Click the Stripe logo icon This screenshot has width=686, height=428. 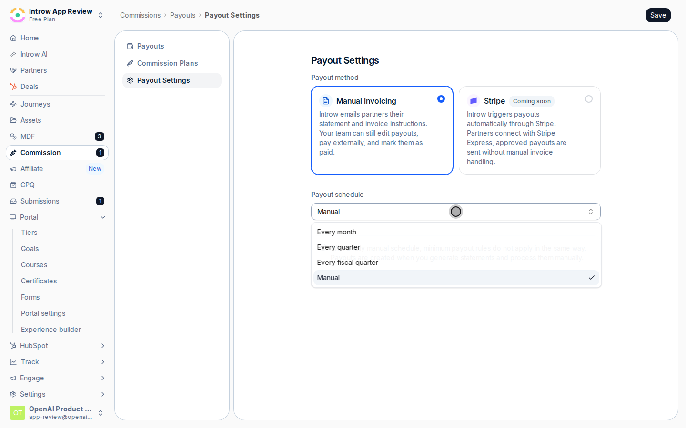pos(474,101)
